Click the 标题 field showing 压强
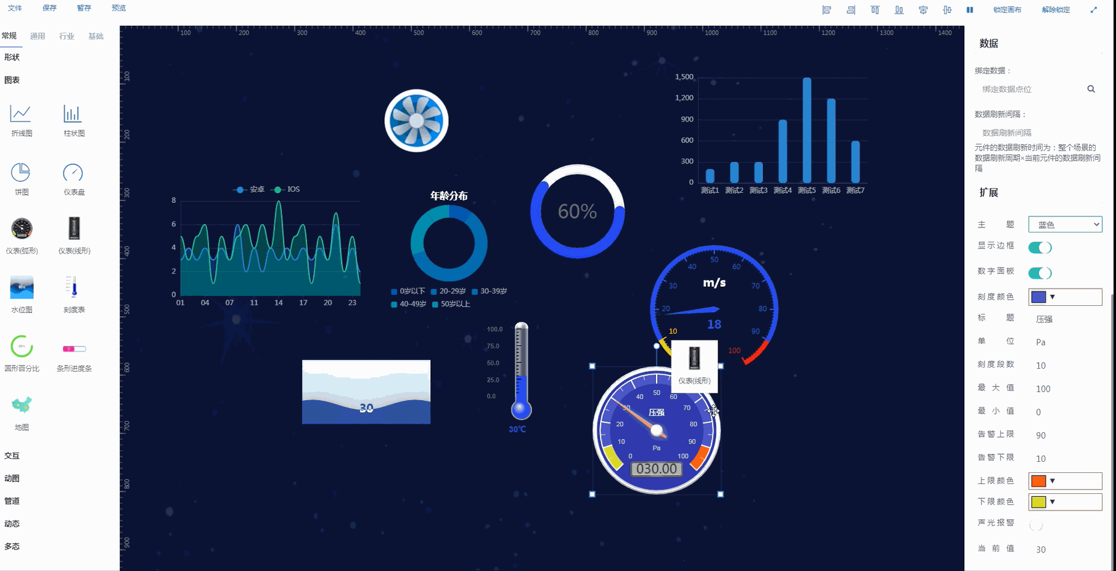 point(1065,319)
